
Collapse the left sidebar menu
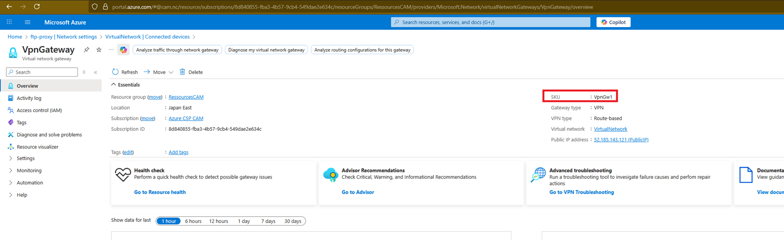click(96, 72)
